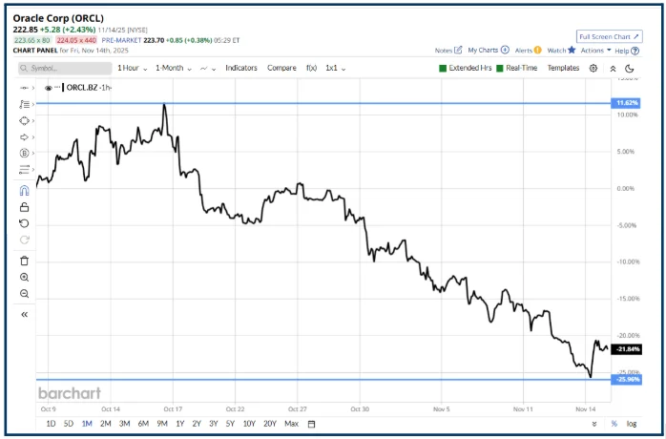Open Notes edit icon
The image size is (666, 439).
[x=458, y=51]
